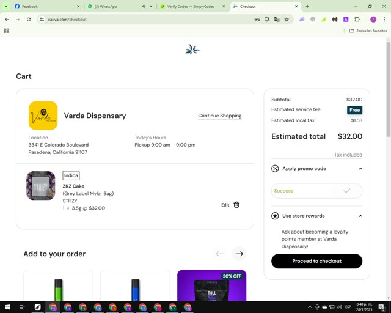Open the notification center icon

381,307
